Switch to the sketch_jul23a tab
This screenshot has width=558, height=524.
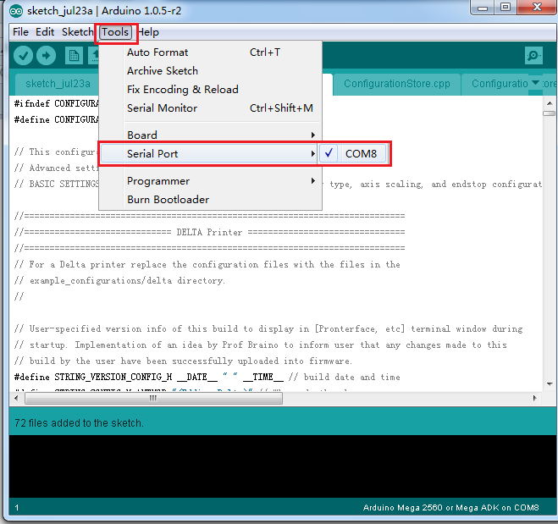58,84
